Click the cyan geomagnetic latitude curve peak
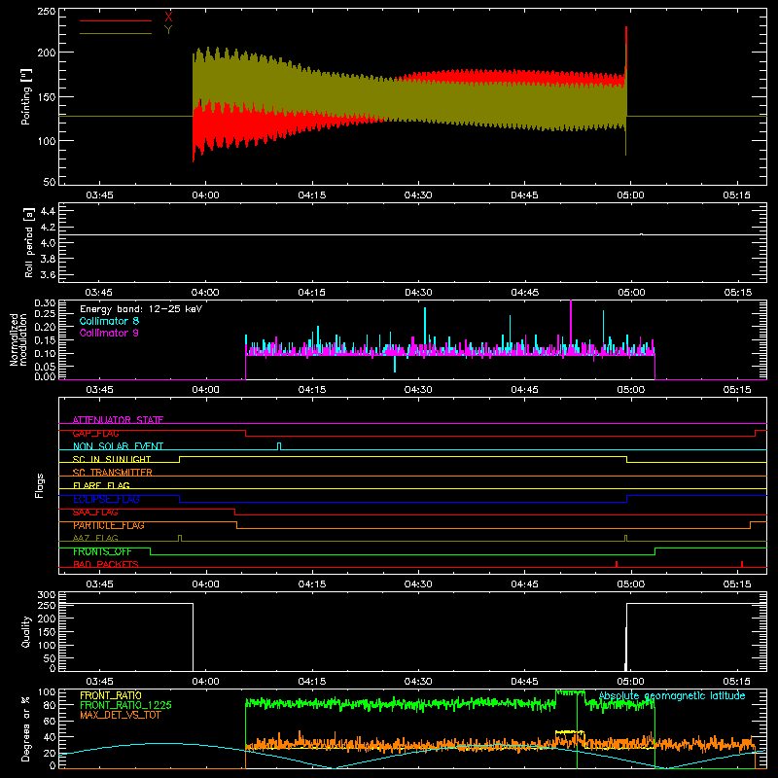Image resolution: width=778 pixels, height=778 pixels. (x=163, y=743)
